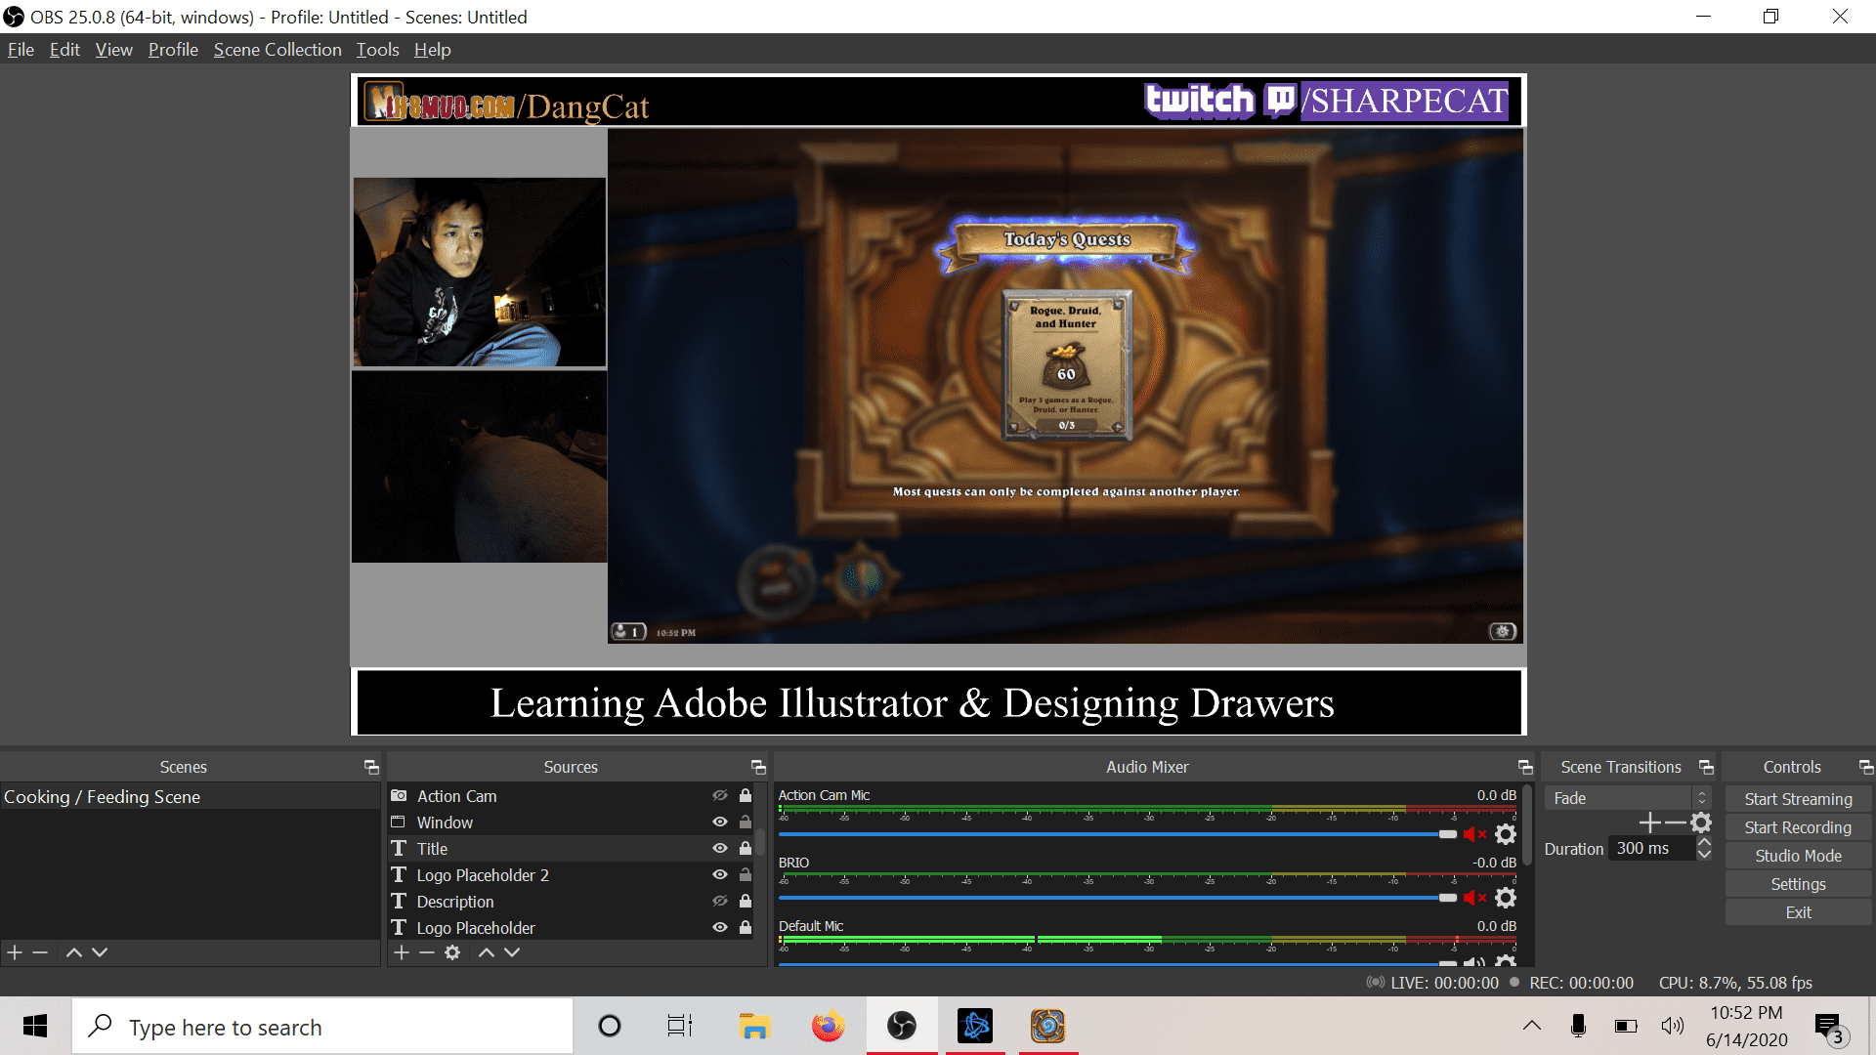
Task: Hide the Logo Placeholder source
Action: tap(720, 928)
